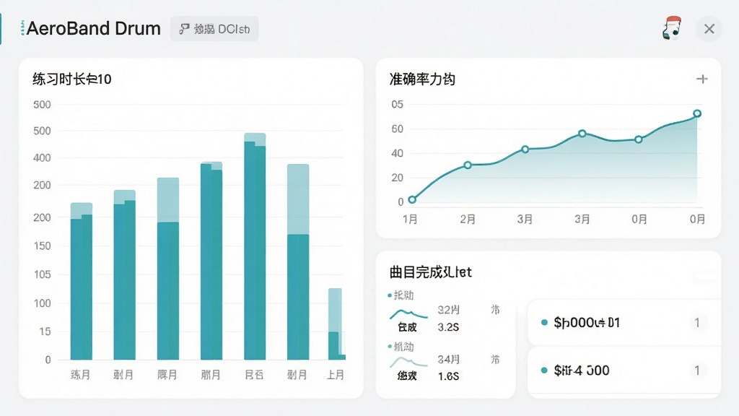Click the tag button beside the AeroBand Drum title
This screenshot has width=739, height=416.
click(214, 29)
